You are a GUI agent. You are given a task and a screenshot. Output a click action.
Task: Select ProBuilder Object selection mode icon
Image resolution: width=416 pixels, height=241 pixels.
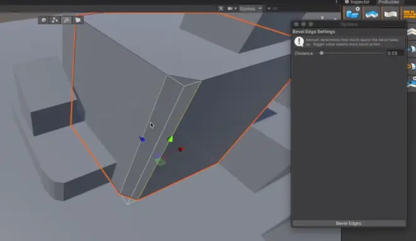(x=43, y=20)
